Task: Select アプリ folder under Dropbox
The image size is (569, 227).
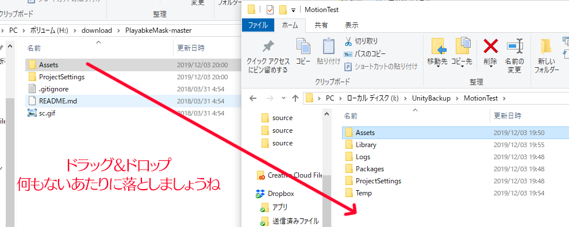Action: click(x=274, y=207)
